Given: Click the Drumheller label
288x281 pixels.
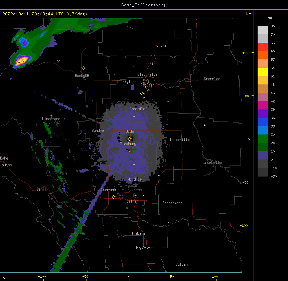Looking at the screenshot, I should pos(213,163).
